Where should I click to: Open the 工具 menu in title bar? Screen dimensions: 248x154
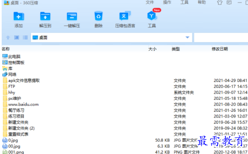184,2
